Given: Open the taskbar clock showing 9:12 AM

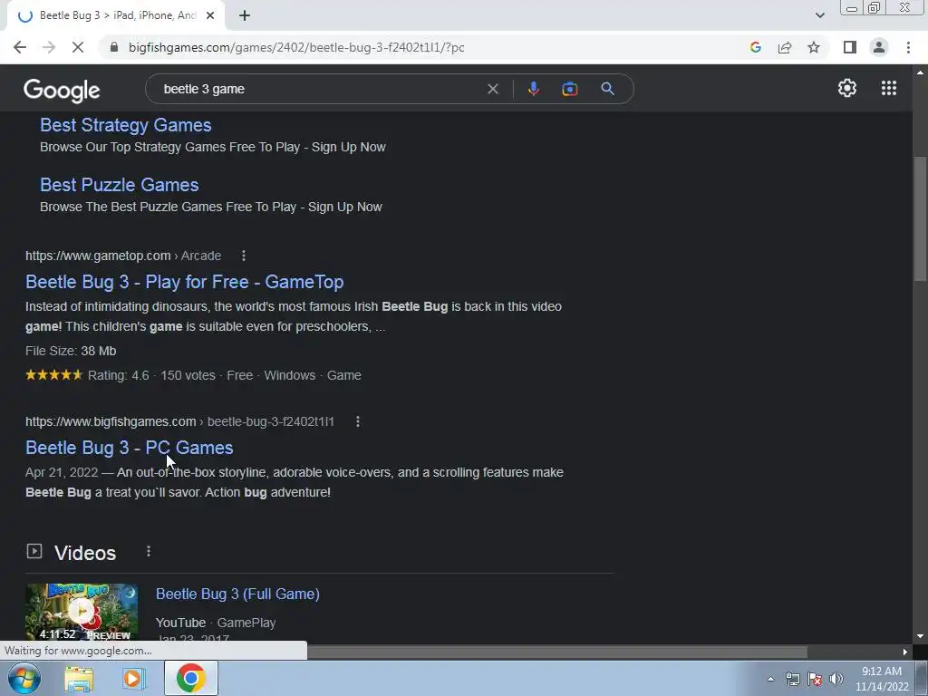Looking at the screenshot, I should [x=882, y=679].
